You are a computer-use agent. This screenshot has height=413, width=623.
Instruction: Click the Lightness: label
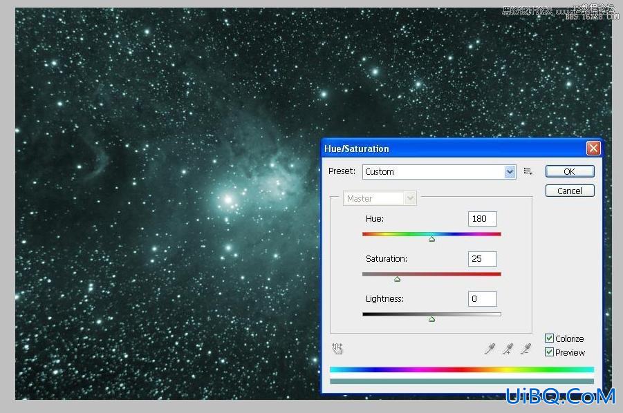384,299
